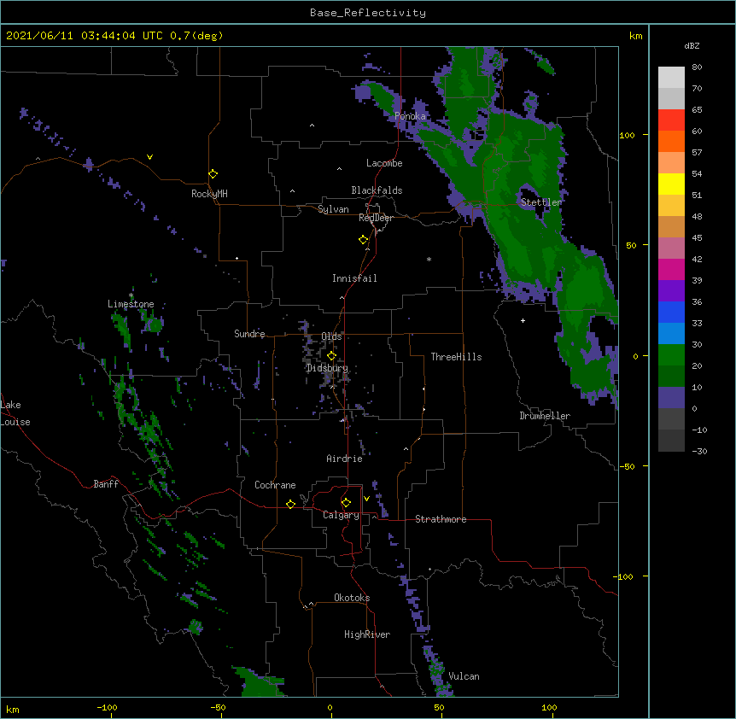Click the 100 value on the vertical axis
Screen dimensions: 736x719
pos(627,135)
